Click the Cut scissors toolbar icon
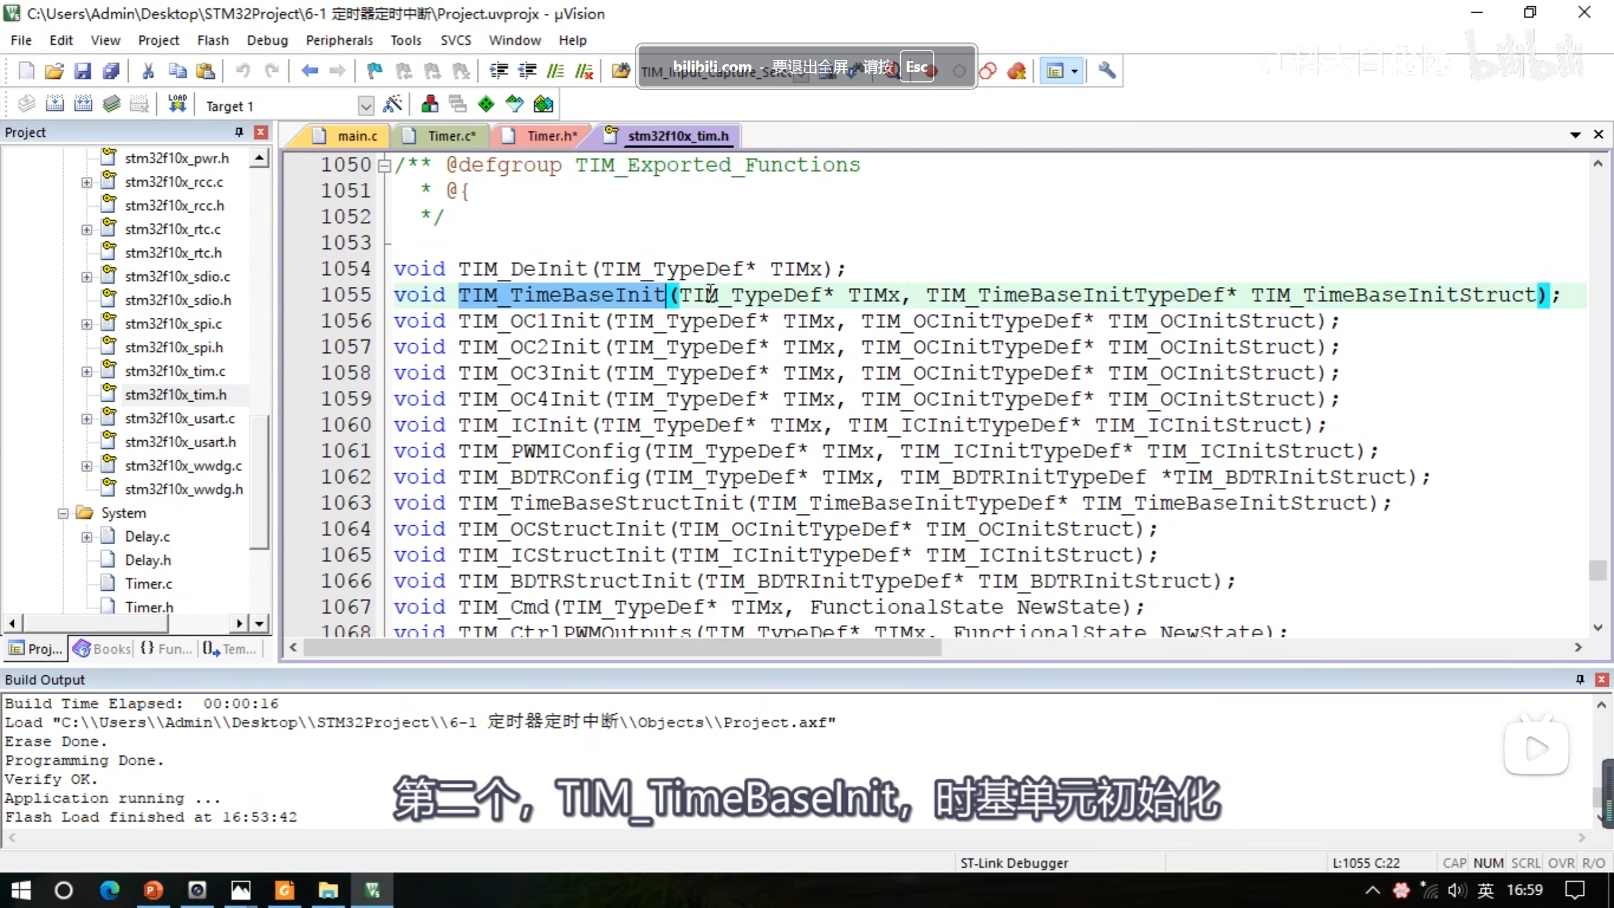Viewport: 1614px width, 908px height. pos(148,71)
